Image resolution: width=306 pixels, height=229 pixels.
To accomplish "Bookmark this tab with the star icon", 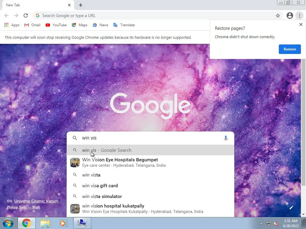I will [278, 16].
